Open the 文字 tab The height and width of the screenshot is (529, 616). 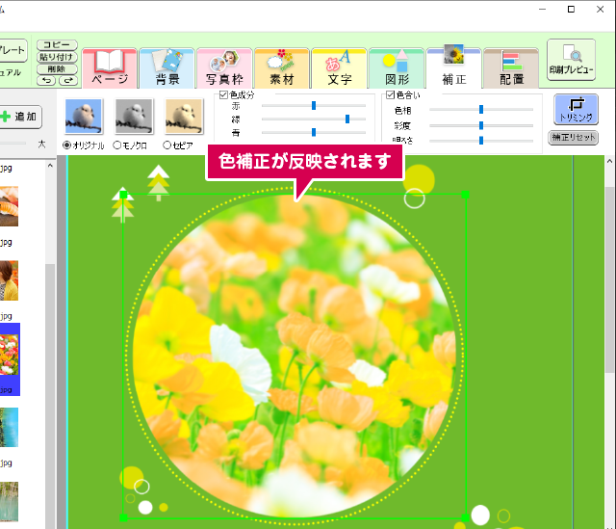point(340,68)
